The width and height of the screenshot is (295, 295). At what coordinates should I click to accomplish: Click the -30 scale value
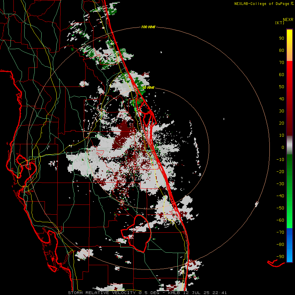point(280,184)
